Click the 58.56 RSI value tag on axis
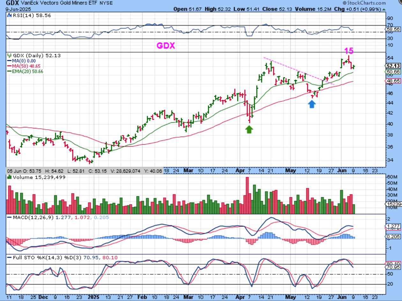 point(392,29)
